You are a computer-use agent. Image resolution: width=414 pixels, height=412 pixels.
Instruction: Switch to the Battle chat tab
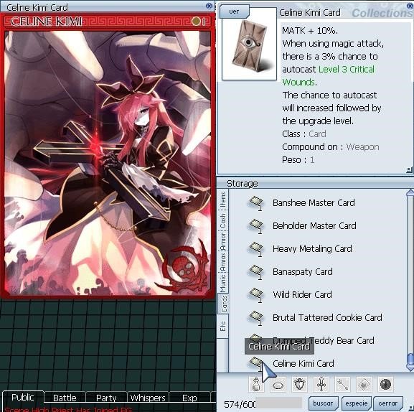pos(65,398)
